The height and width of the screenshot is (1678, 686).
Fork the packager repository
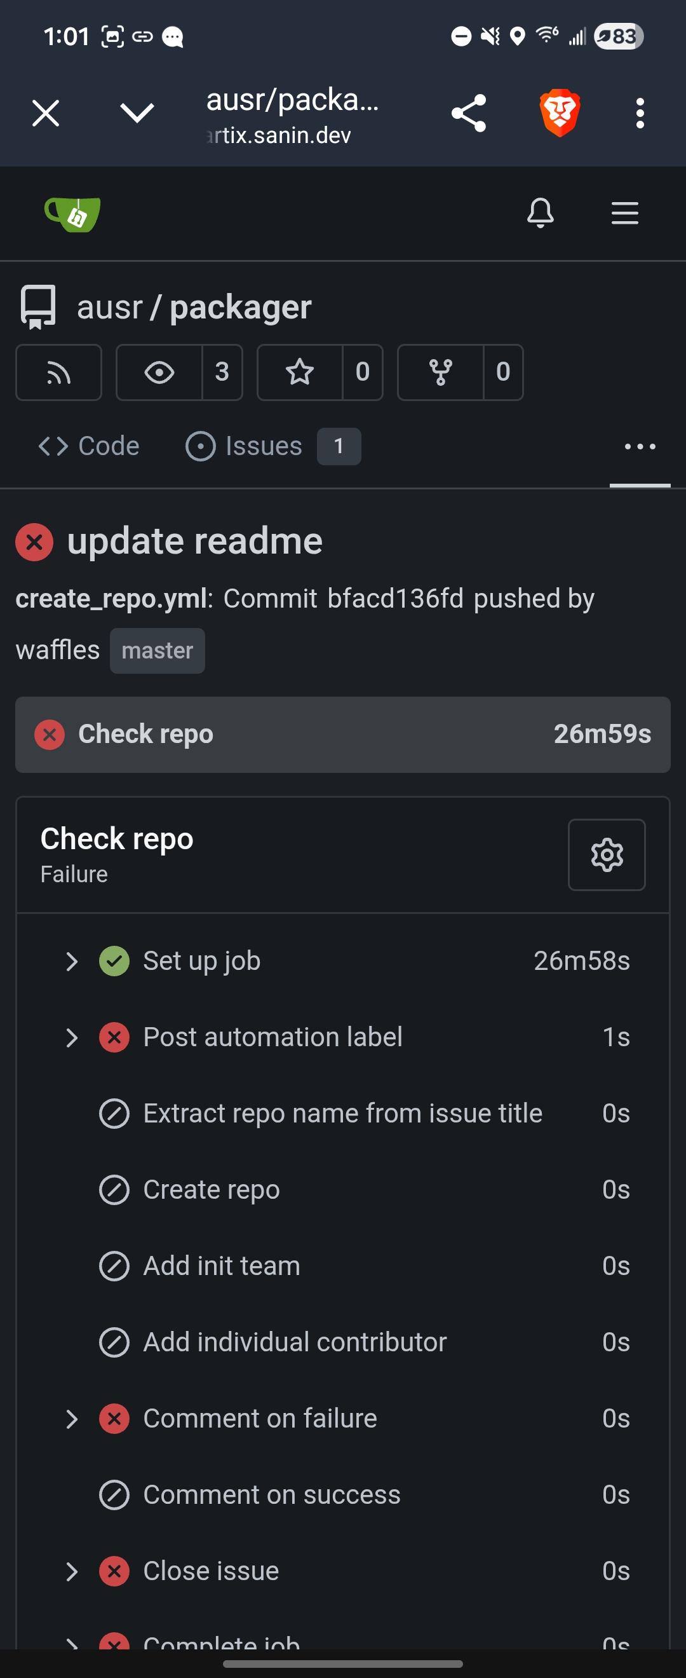(441, 372)
